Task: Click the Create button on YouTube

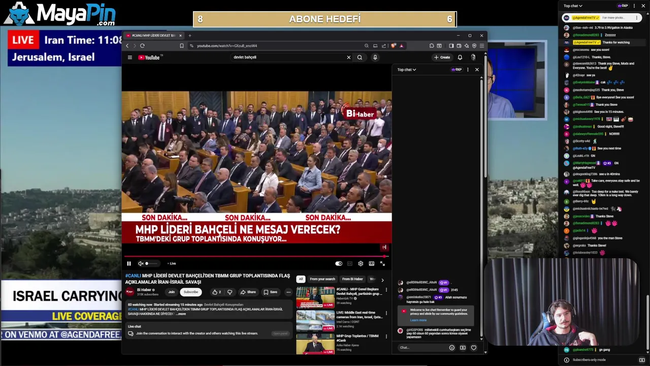Action: 442,57
